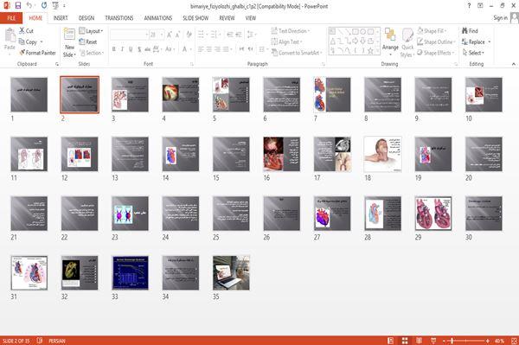Viewport: 519px width, 345px height.
Task: Click the PERSIAN language indicator
Action: [57, 341]
